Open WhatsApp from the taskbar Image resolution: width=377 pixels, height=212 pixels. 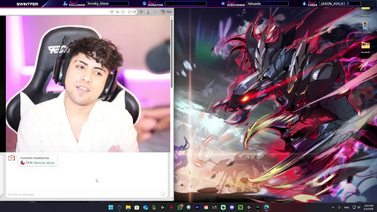(x=180, y=207)
